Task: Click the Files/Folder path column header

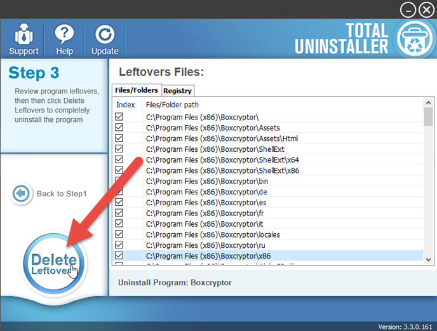Action: click(172, 105)
